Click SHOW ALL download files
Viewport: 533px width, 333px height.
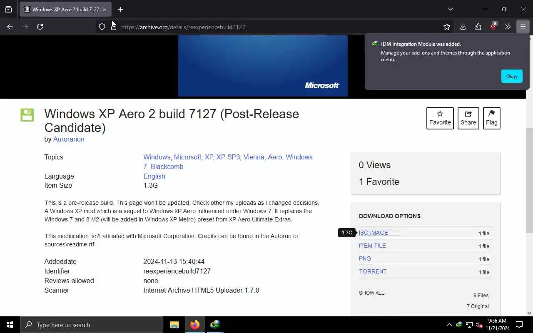coord(371,293)
